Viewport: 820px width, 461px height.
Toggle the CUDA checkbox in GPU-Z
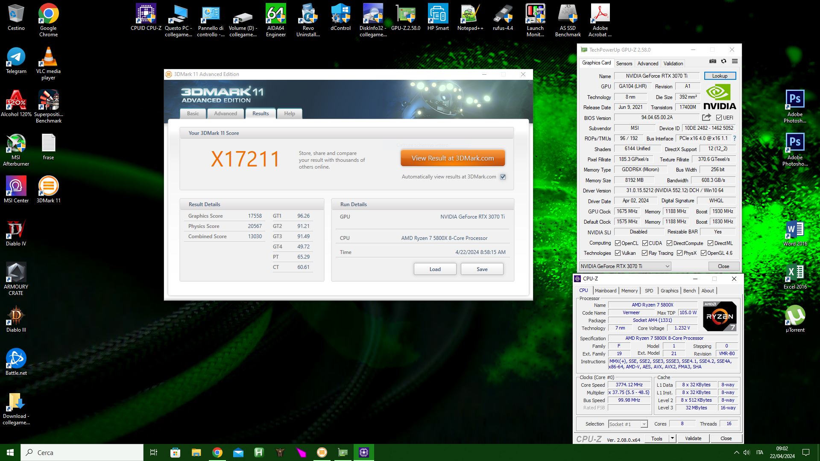coord(645,243)
